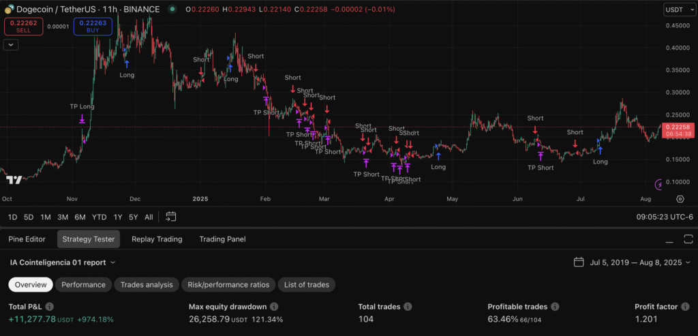Select the All time range
The width and height of the screenshot is (698, 336).
pyautogui.click(x=149, y=217)
